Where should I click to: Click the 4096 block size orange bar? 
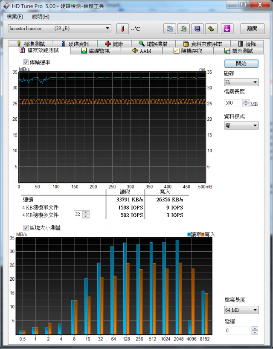point(193,302)
